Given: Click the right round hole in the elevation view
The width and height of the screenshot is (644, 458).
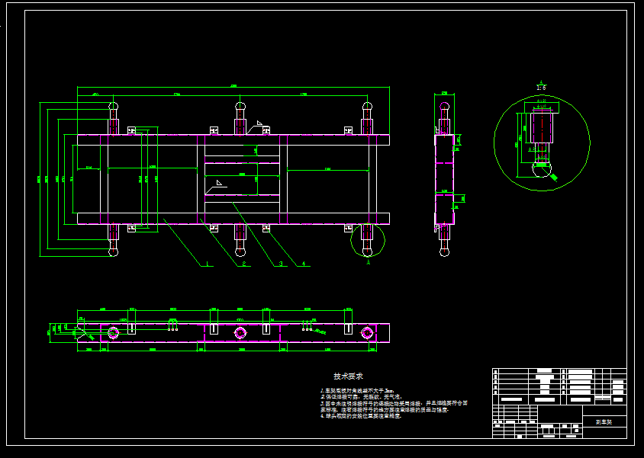Looking at the screenshot, I should coord(367,332).
